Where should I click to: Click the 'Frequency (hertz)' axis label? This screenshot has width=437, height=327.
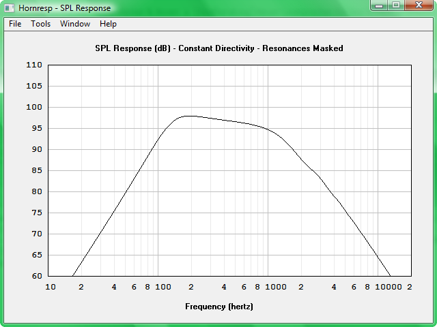(219, 307)
